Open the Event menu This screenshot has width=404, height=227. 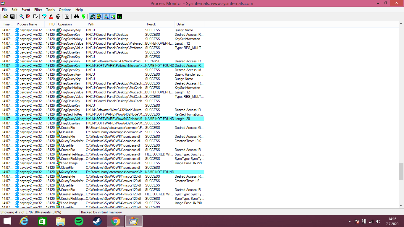tap(26, 10)
